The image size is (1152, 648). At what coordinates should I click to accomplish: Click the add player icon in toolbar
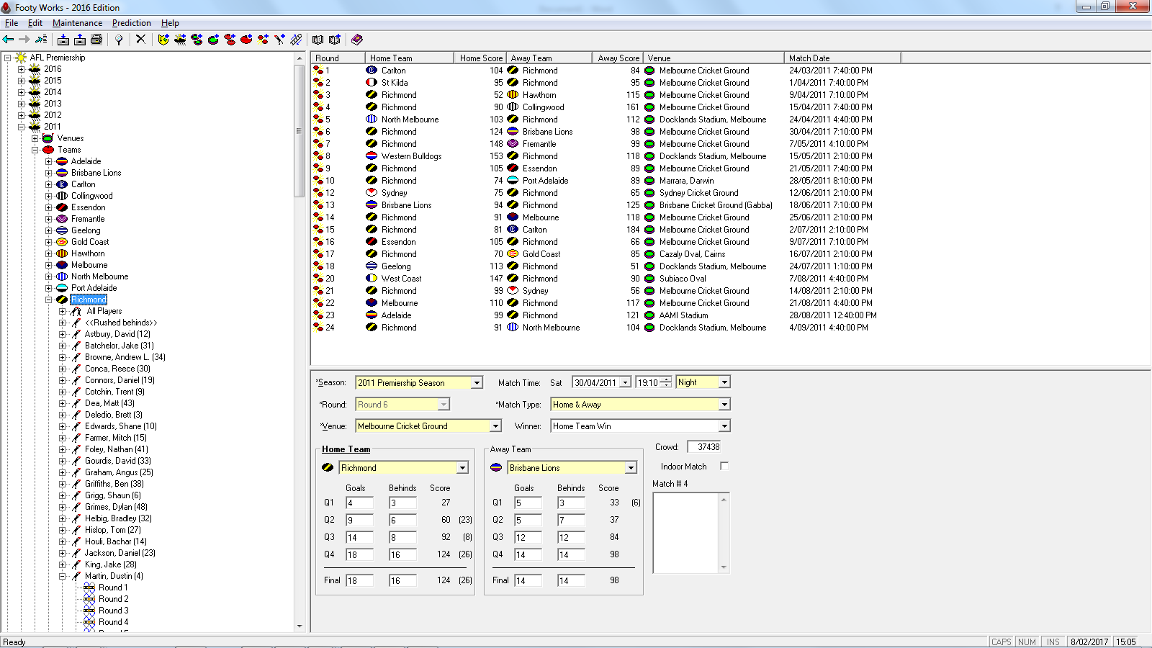point(279,40)
